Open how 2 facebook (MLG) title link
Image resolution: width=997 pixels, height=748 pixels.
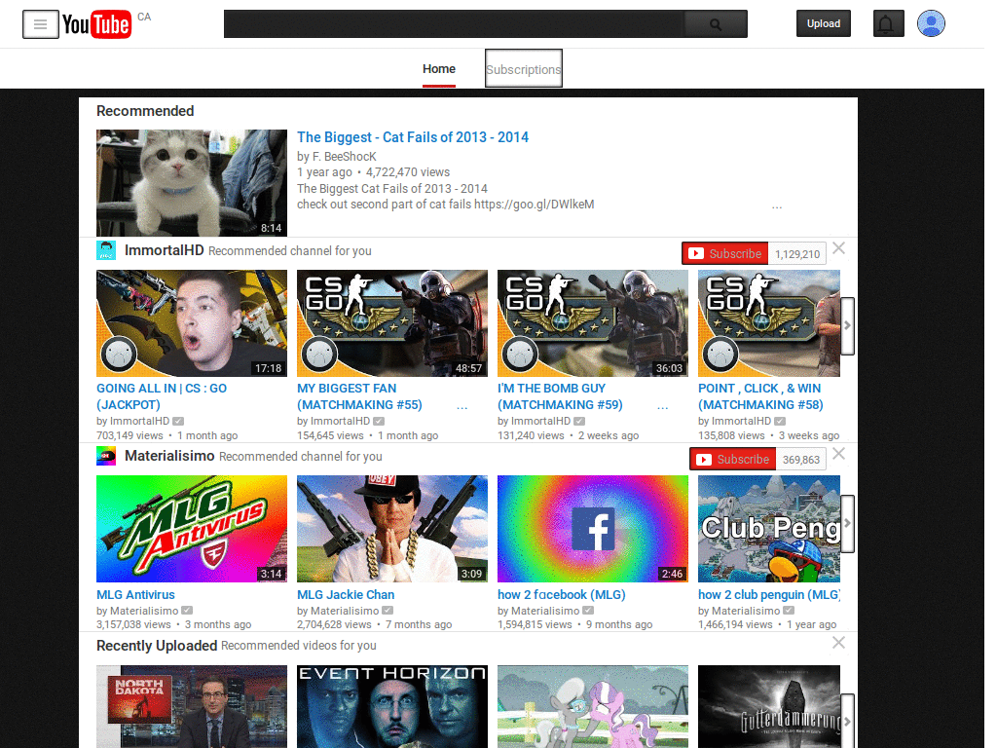point(562,595)
